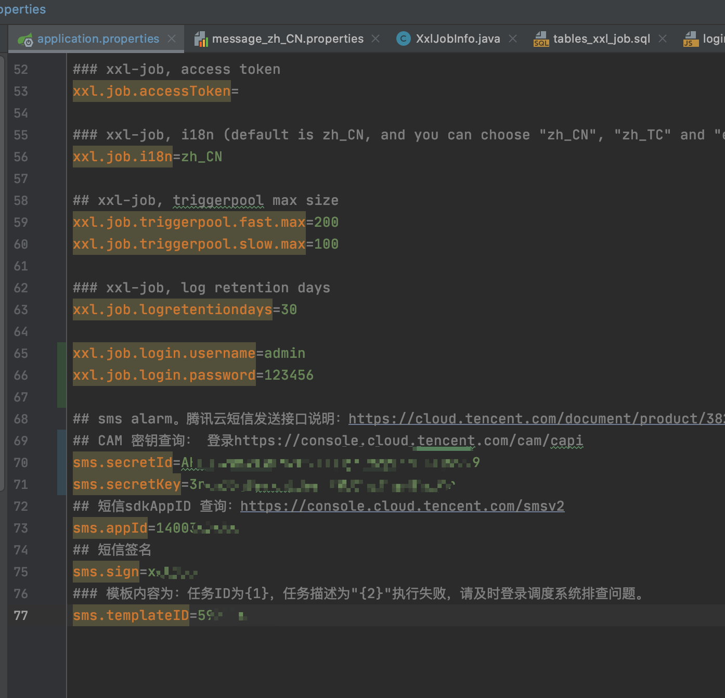Switch to the XxlJobInfo.java tab
The image size is (725, 698).
(x=458, y=39)
